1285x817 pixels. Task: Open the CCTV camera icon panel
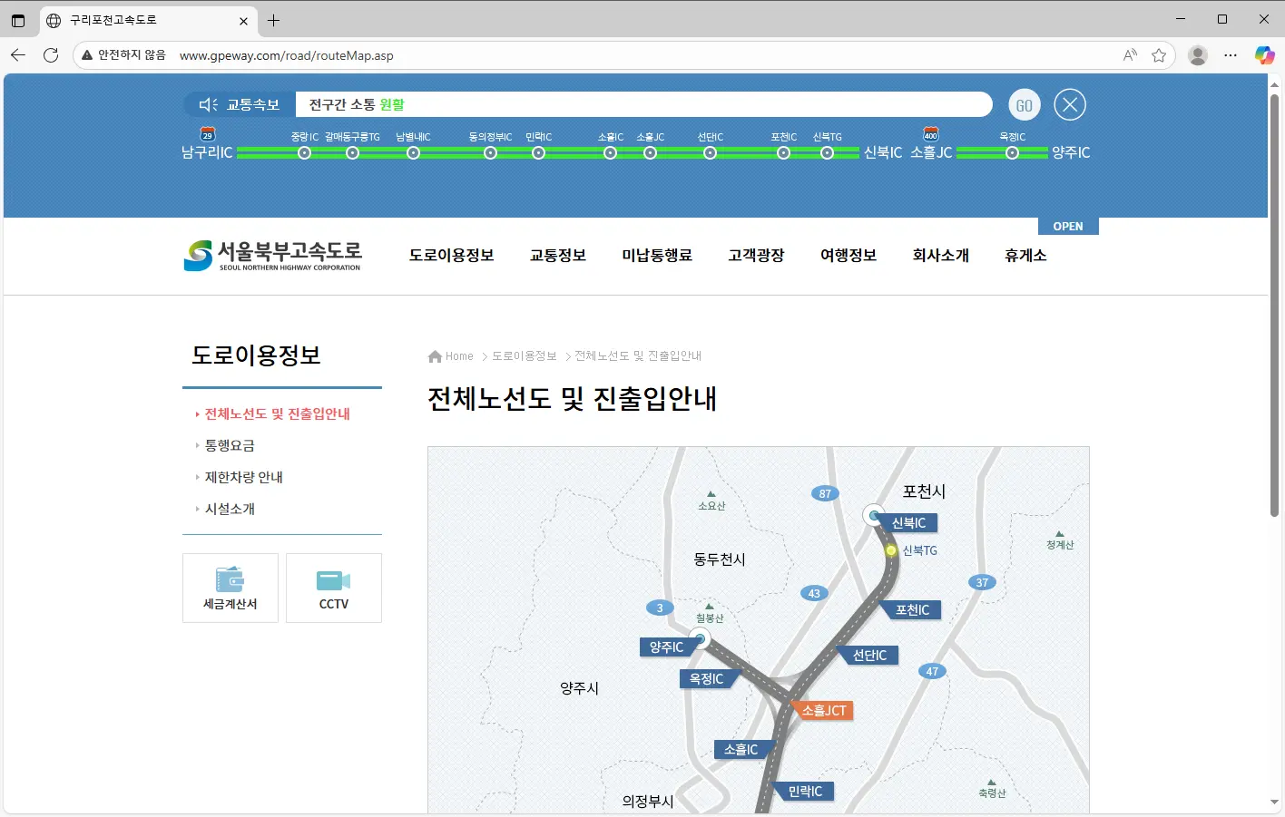coord(333,581)
